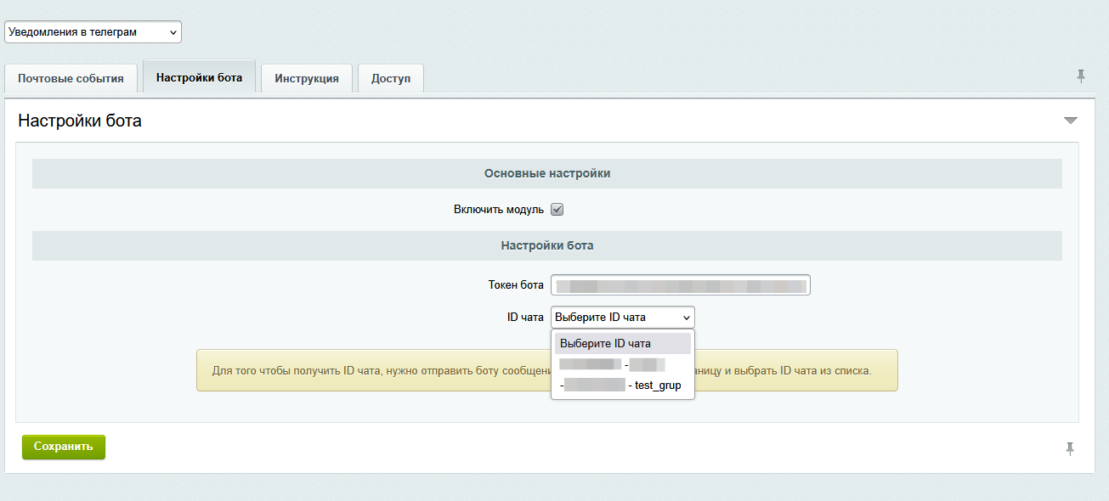Click the "ID чата" dropdown box

622,318
